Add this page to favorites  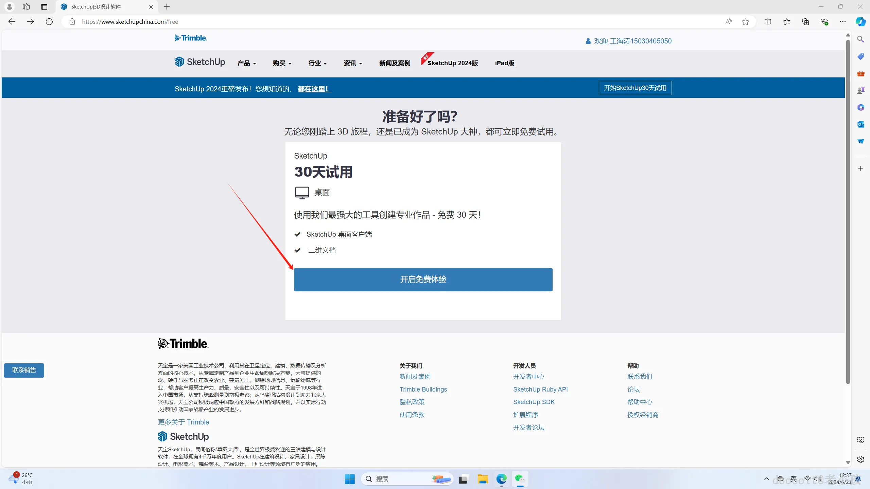tap(746, 21)
